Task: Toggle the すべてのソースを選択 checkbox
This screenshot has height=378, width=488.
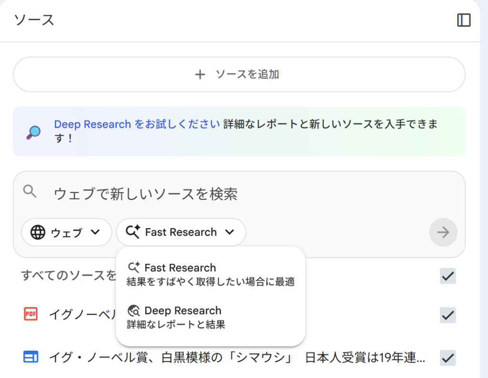Action: pos(447,276)
